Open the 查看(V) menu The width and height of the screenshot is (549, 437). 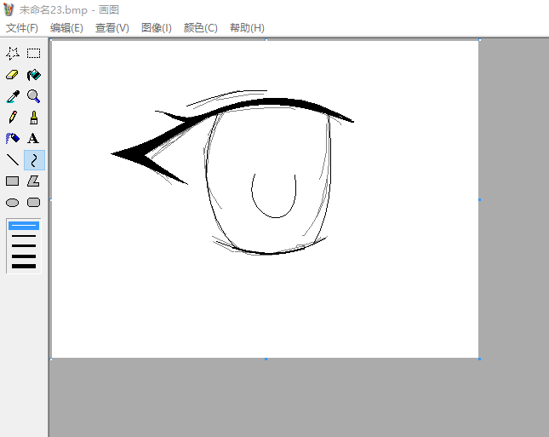point(112,28)
